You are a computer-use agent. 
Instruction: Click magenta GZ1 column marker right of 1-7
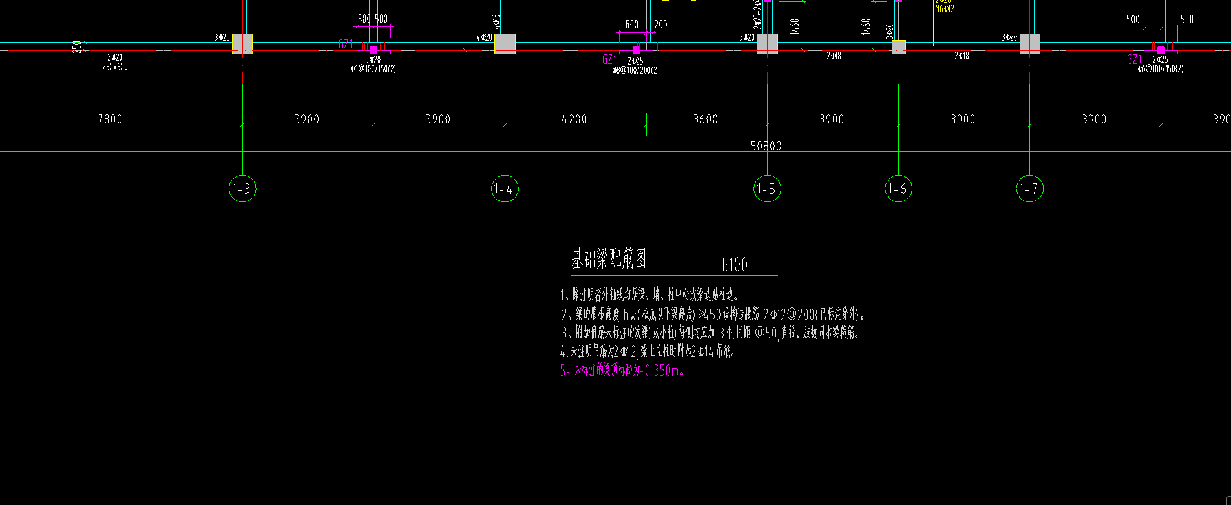click(x=1161, y=50)
